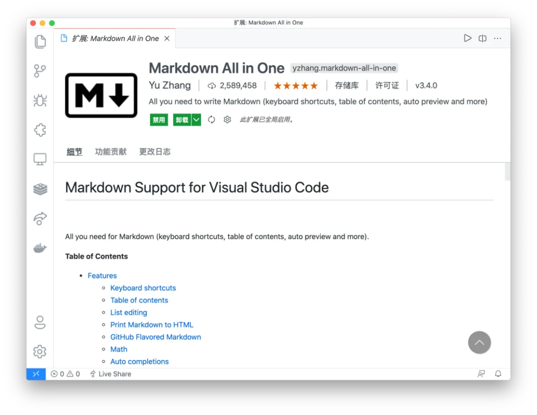Open the Keyboard shortcuts link
This screenshot has width=537, height=415.
143,288
